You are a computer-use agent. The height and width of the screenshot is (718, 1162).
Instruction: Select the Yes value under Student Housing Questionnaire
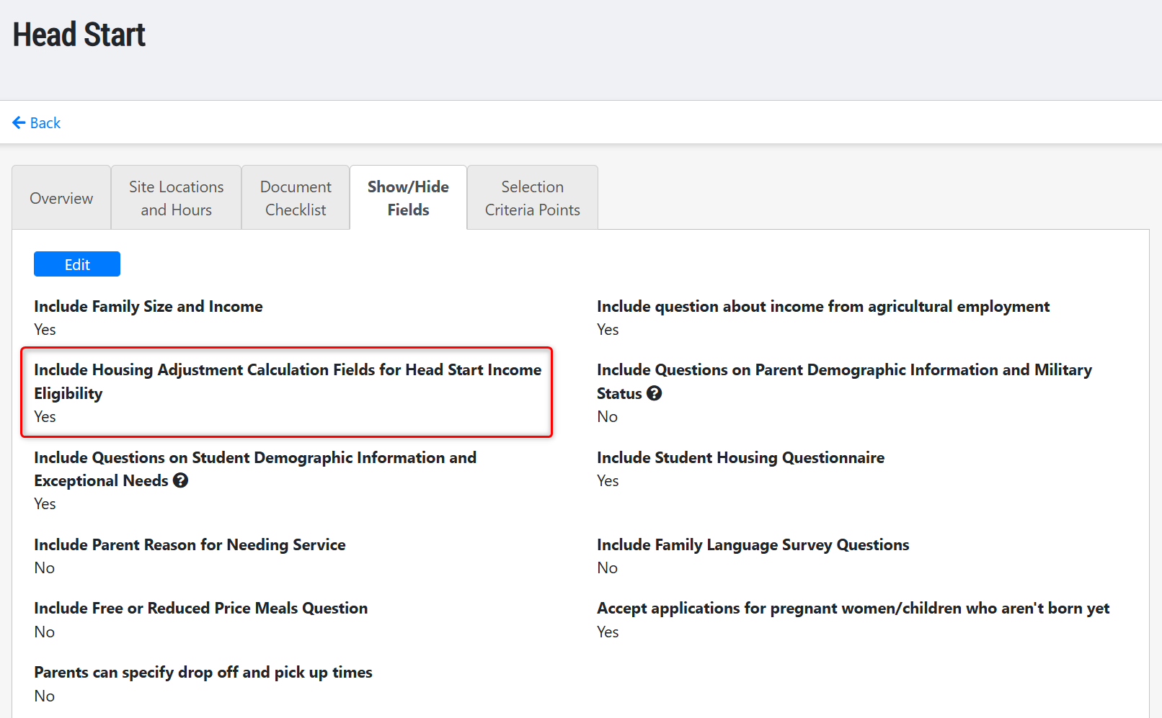(x=608, y=480)
